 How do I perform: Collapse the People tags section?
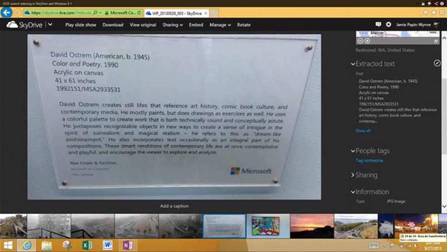click(353, 151)
